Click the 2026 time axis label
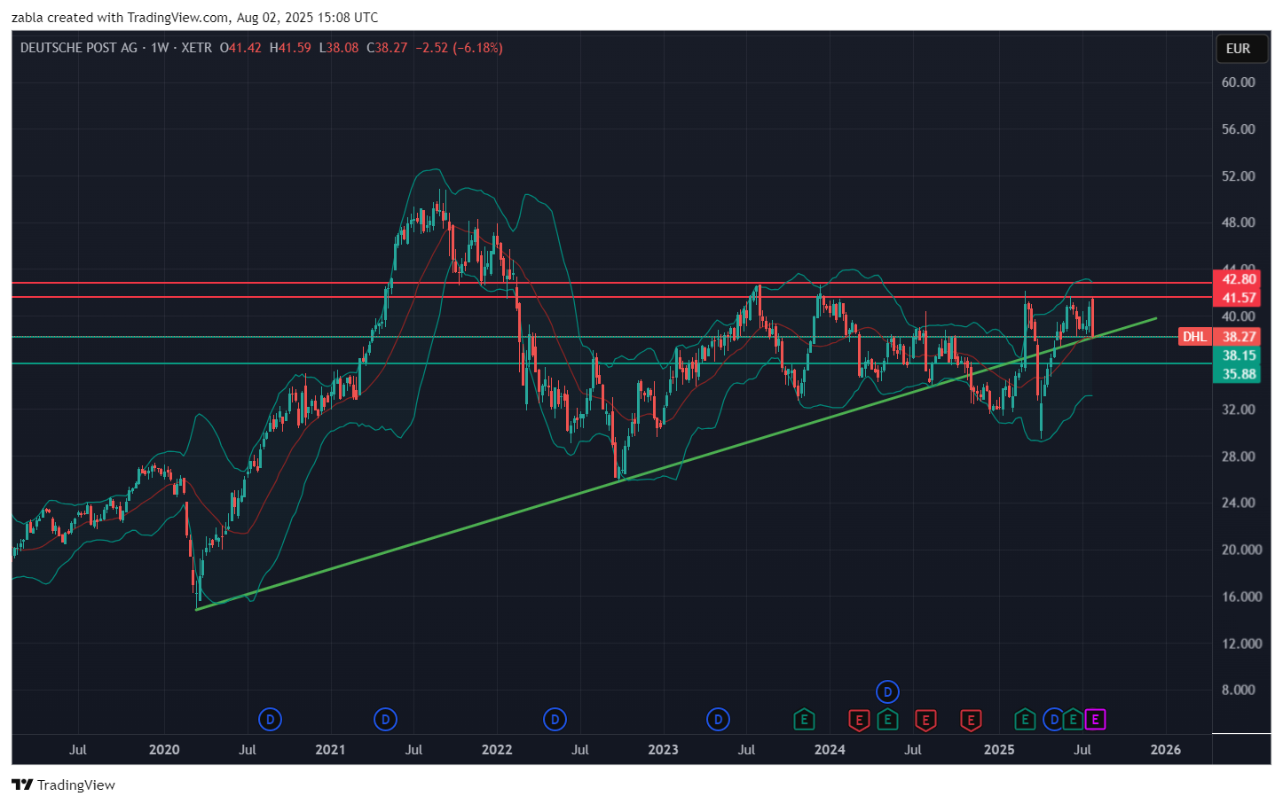The width and height of the screenshot is (1283, 804). tap(1165, 750)
